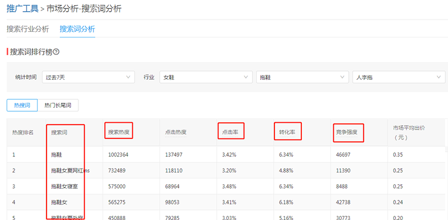This screenshot has width=448, height=220.
Task: Click the click heat value 98053
Action: 172,202
